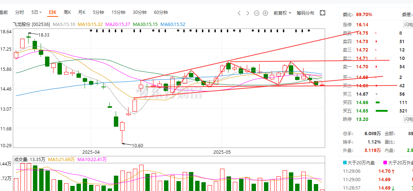This screenshot has height=191, width=413.
Task: Click the 11:29:00 trade tick row
Action: click(378, 180)
